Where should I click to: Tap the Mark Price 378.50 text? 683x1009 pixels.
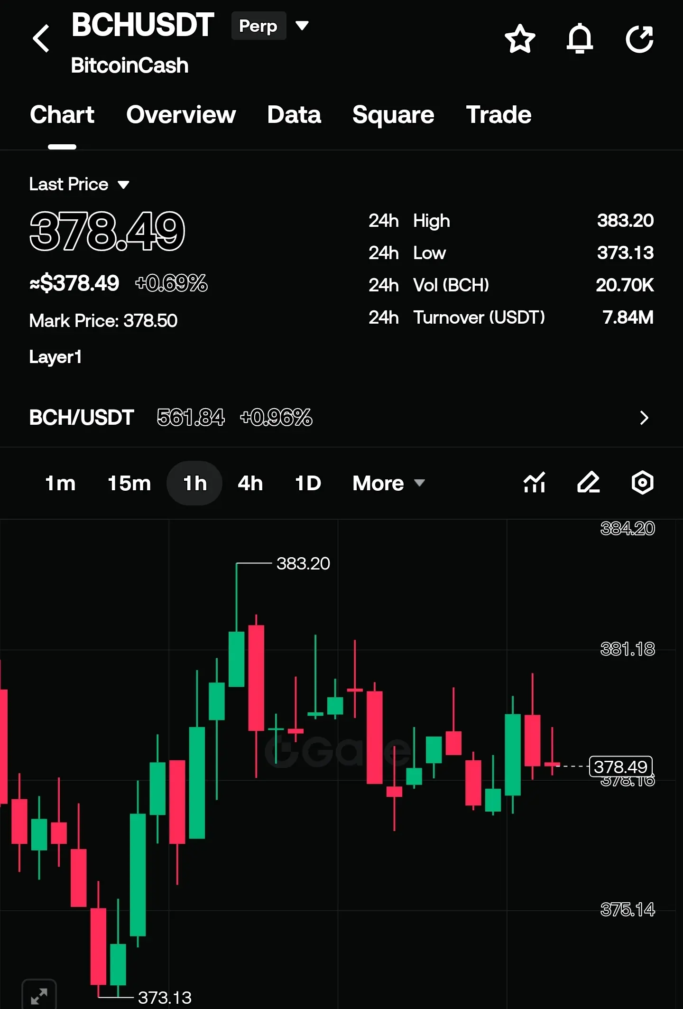pos(103,321)
